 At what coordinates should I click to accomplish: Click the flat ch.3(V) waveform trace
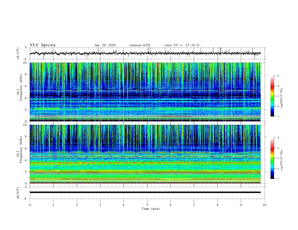[x=147, y=192]
